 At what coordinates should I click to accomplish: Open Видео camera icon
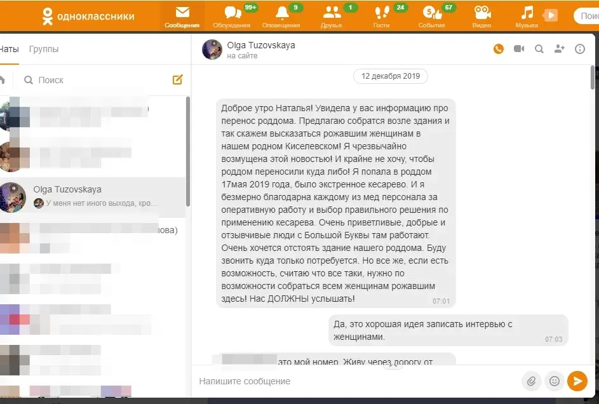(x=481, y=16)
